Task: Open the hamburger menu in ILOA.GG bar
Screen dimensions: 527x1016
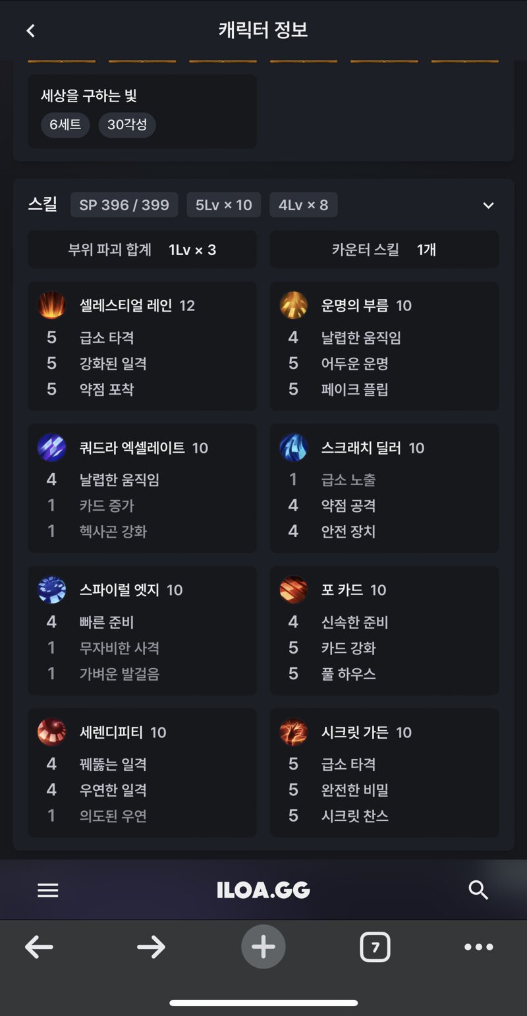Action: [x=48, y=890]
